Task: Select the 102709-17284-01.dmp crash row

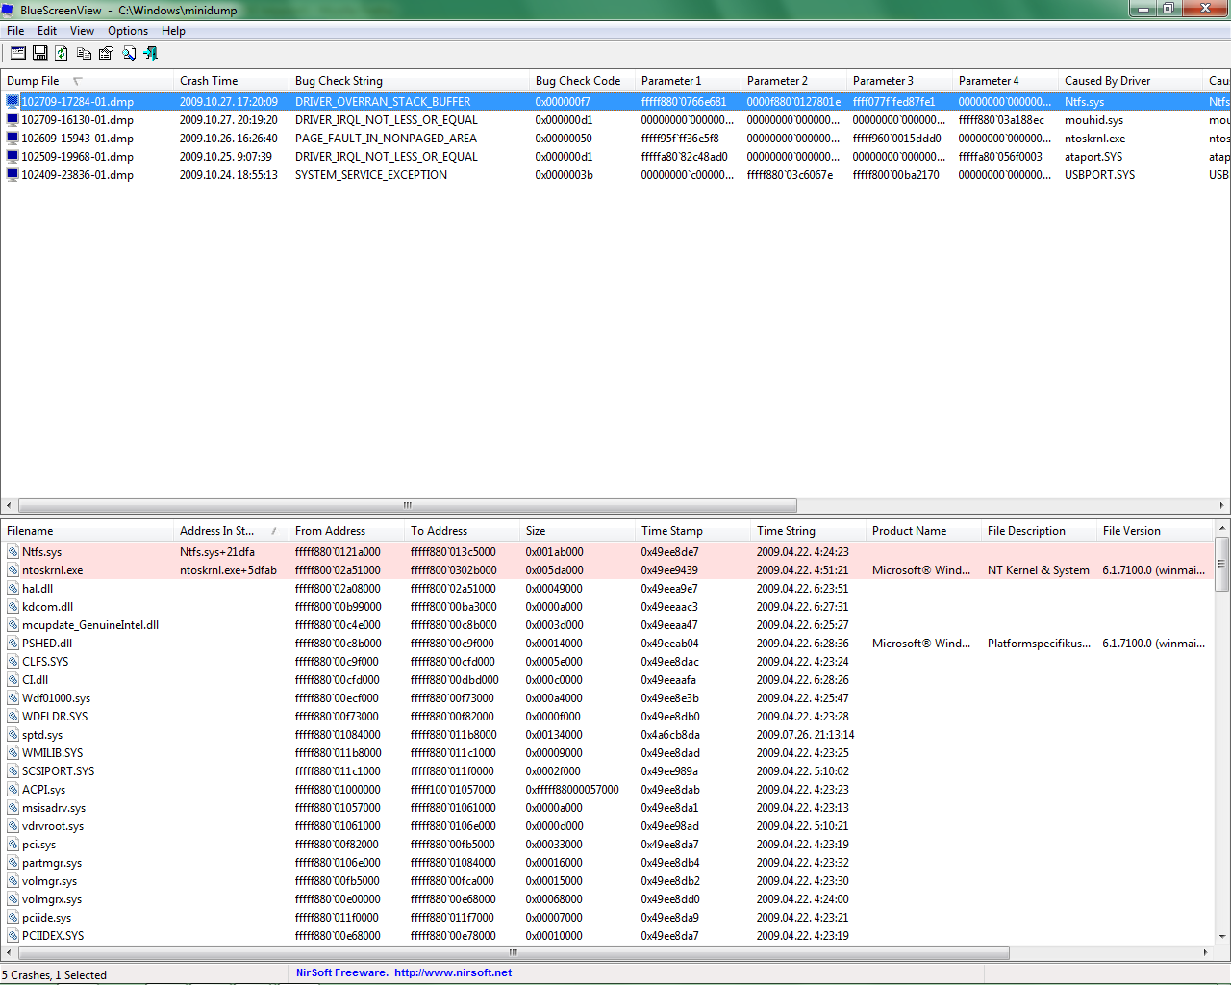Action: pyautogui.click(x=615, y=102)
